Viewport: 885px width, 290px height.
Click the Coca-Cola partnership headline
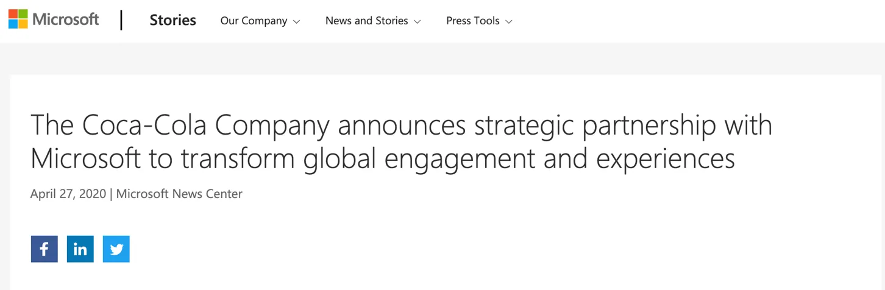tap(401, 142)
